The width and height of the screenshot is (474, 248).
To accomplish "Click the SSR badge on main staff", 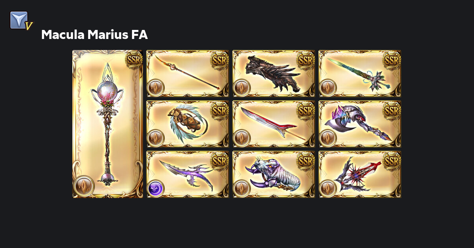I will (134, 59).
